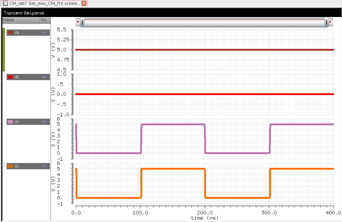Click the yellow vertical scrollbar in signal list
The image size is (342, 222).
point(4,50)
